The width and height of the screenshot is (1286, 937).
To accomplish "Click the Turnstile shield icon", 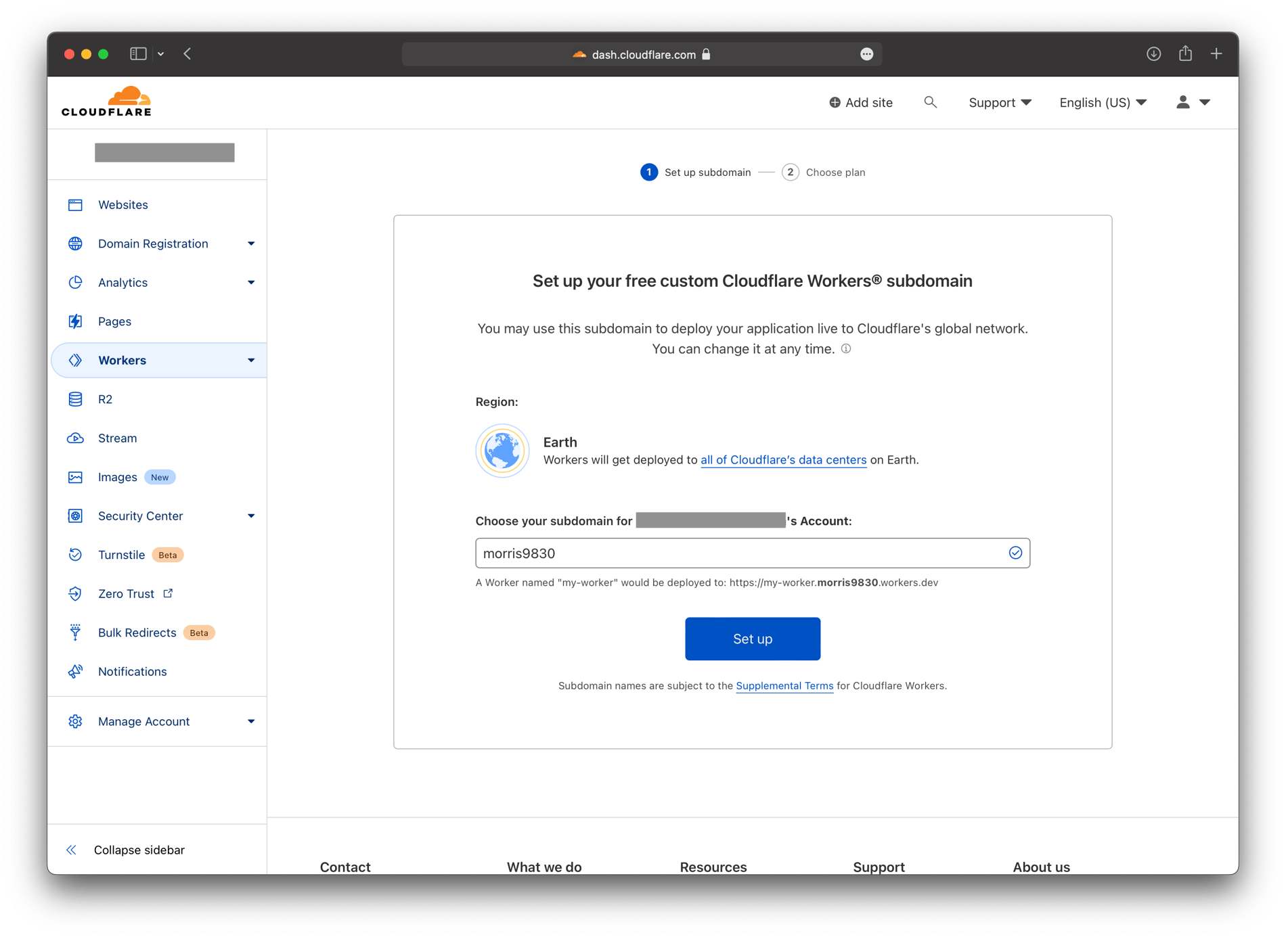I will click(x=75, y=554).
